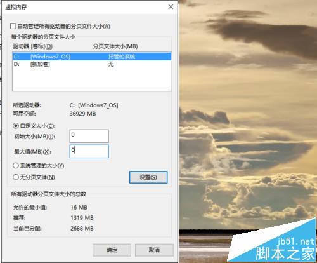The height and width of the screenshot is (263, 317).
Task: Click the 托管的系统 paging size cell
Action: click(x=122, y=57)
